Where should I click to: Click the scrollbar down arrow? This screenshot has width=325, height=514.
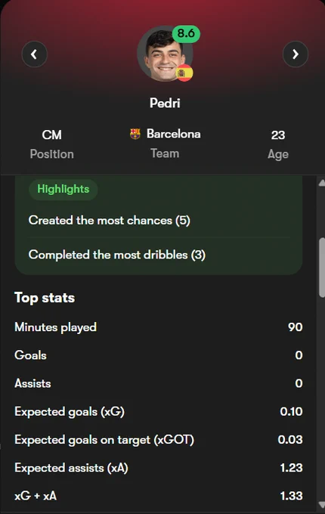pos(321,504)
